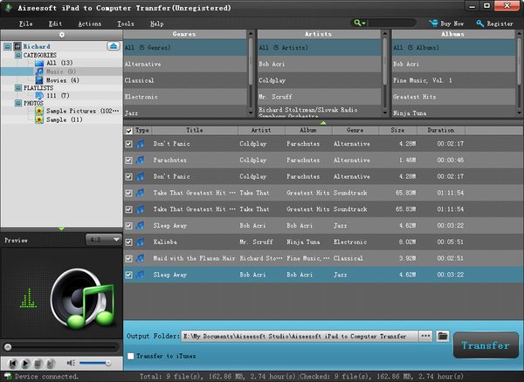Open the Actions menu
524x382 pixels.
coord(88,23)
